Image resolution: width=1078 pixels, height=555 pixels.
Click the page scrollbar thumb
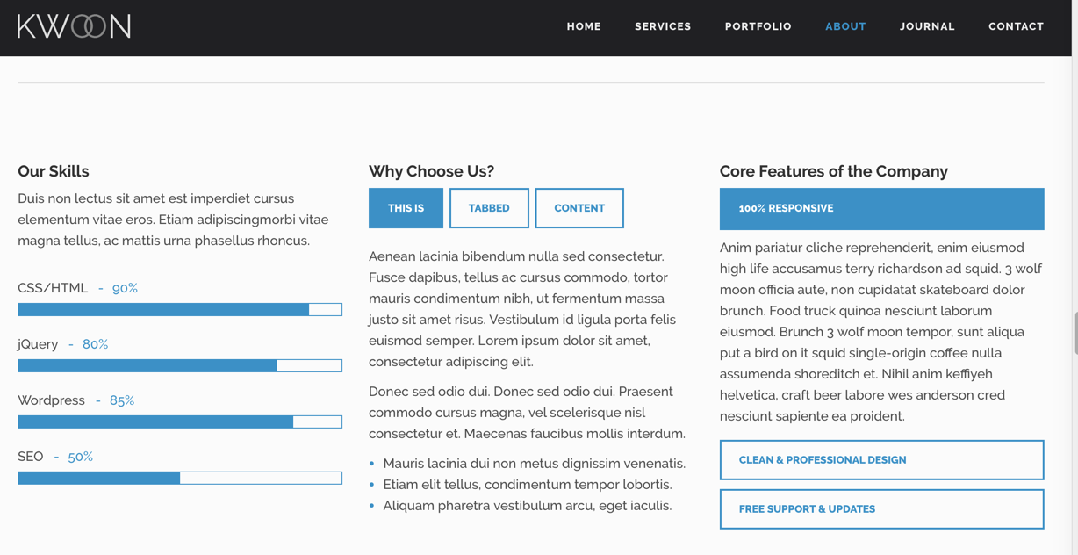(x=1075, y=333)
